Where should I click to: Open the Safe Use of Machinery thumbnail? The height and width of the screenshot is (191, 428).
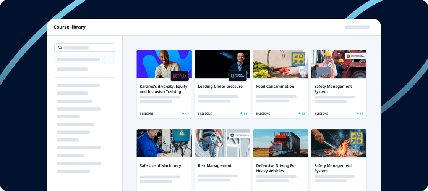coord(164,143)
